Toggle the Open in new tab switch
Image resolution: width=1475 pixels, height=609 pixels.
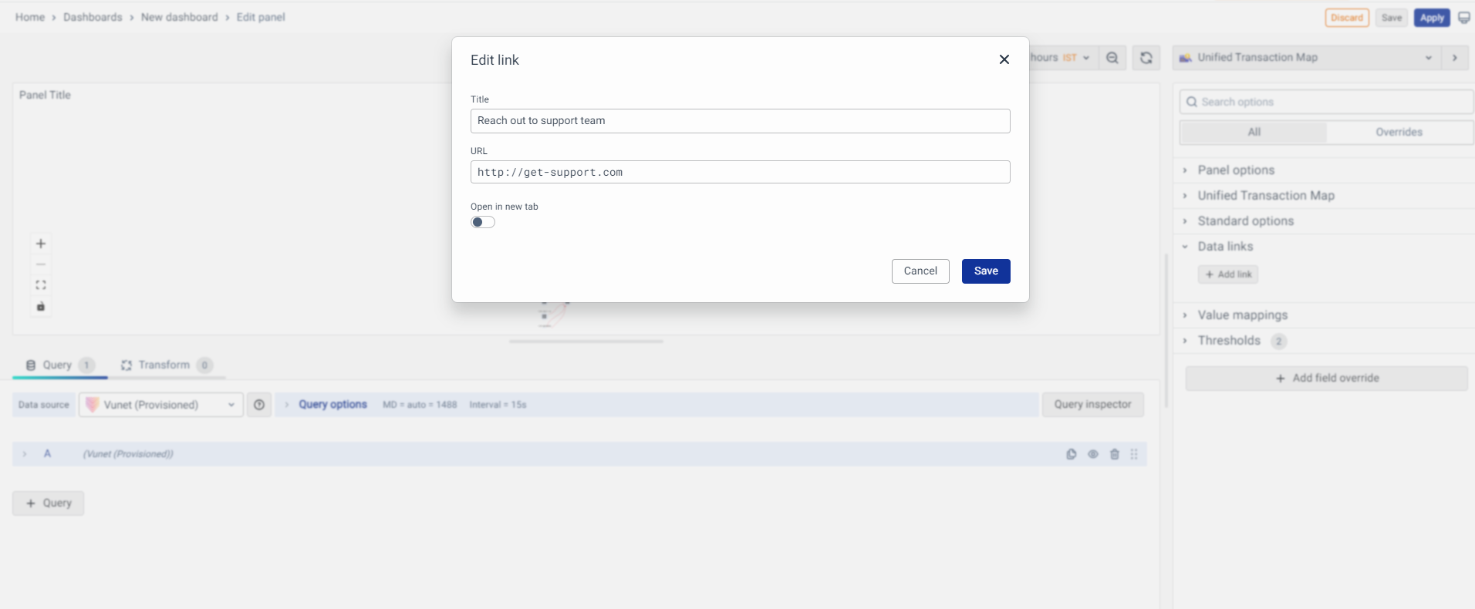click(x=483, y=222)
